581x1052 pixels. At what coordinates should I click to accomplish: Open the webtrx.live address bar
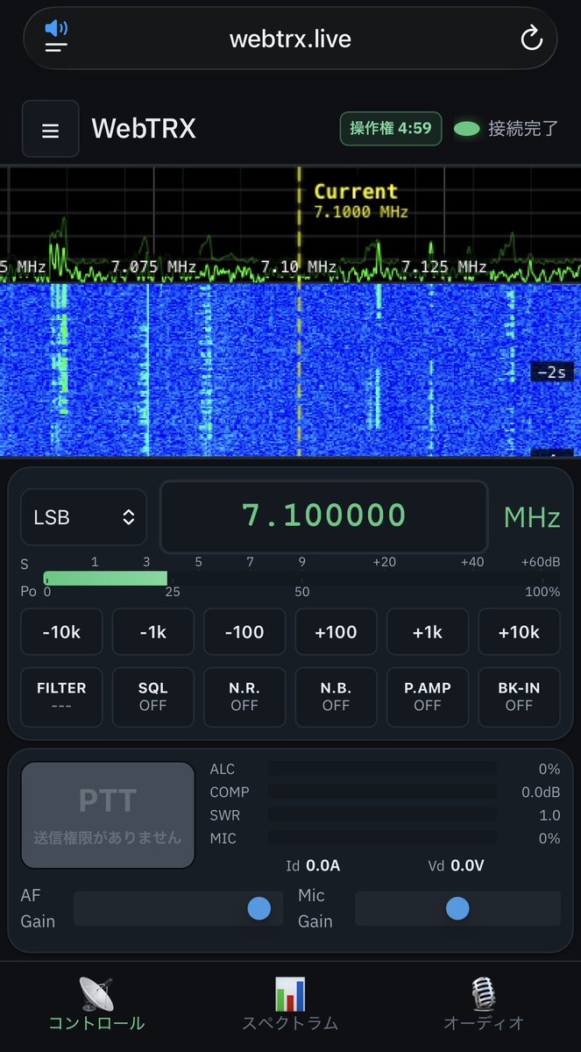click(x=290, y=39)
